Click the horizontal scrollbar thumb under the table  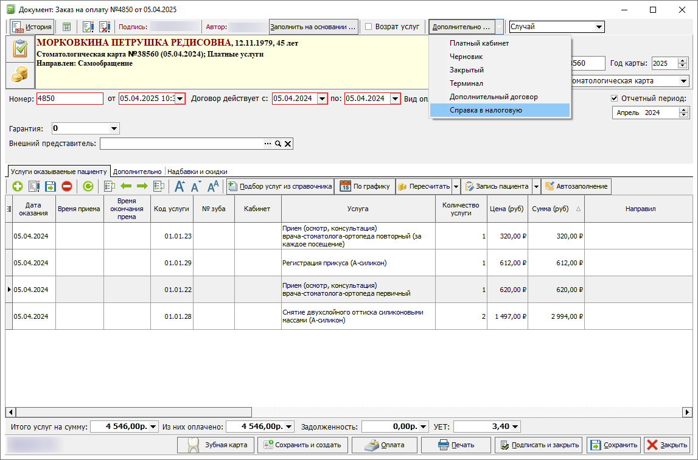(133, 413)
